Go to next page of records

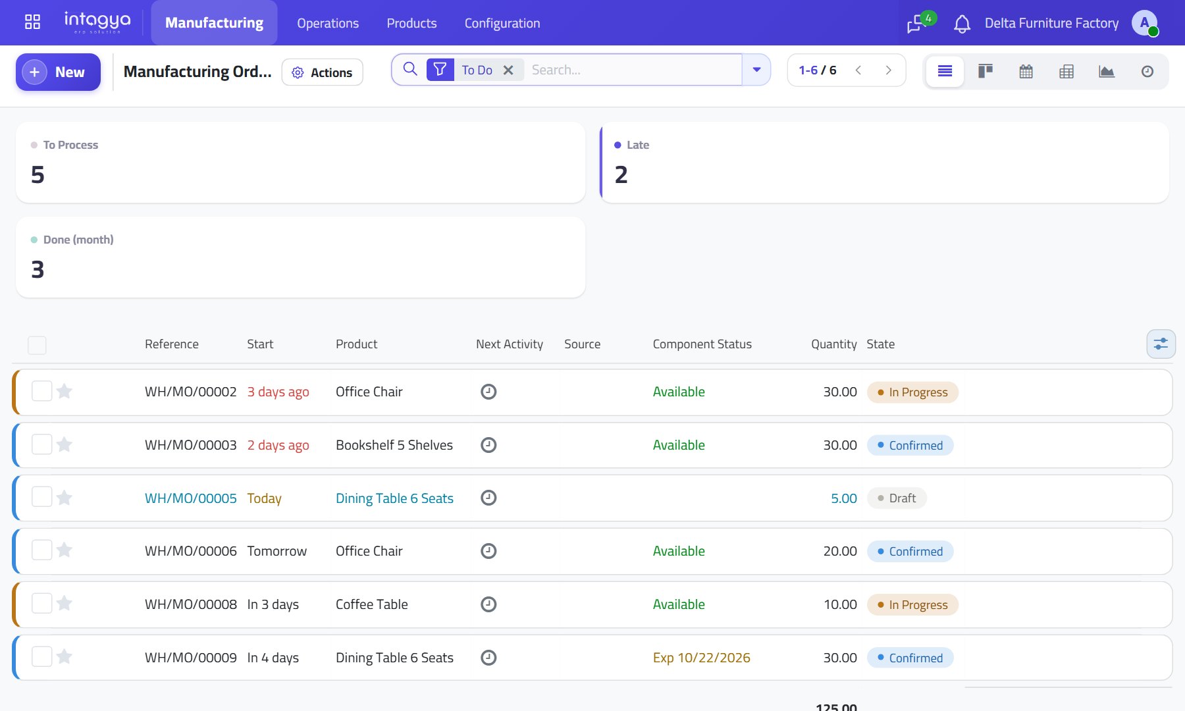coord(888,70)
